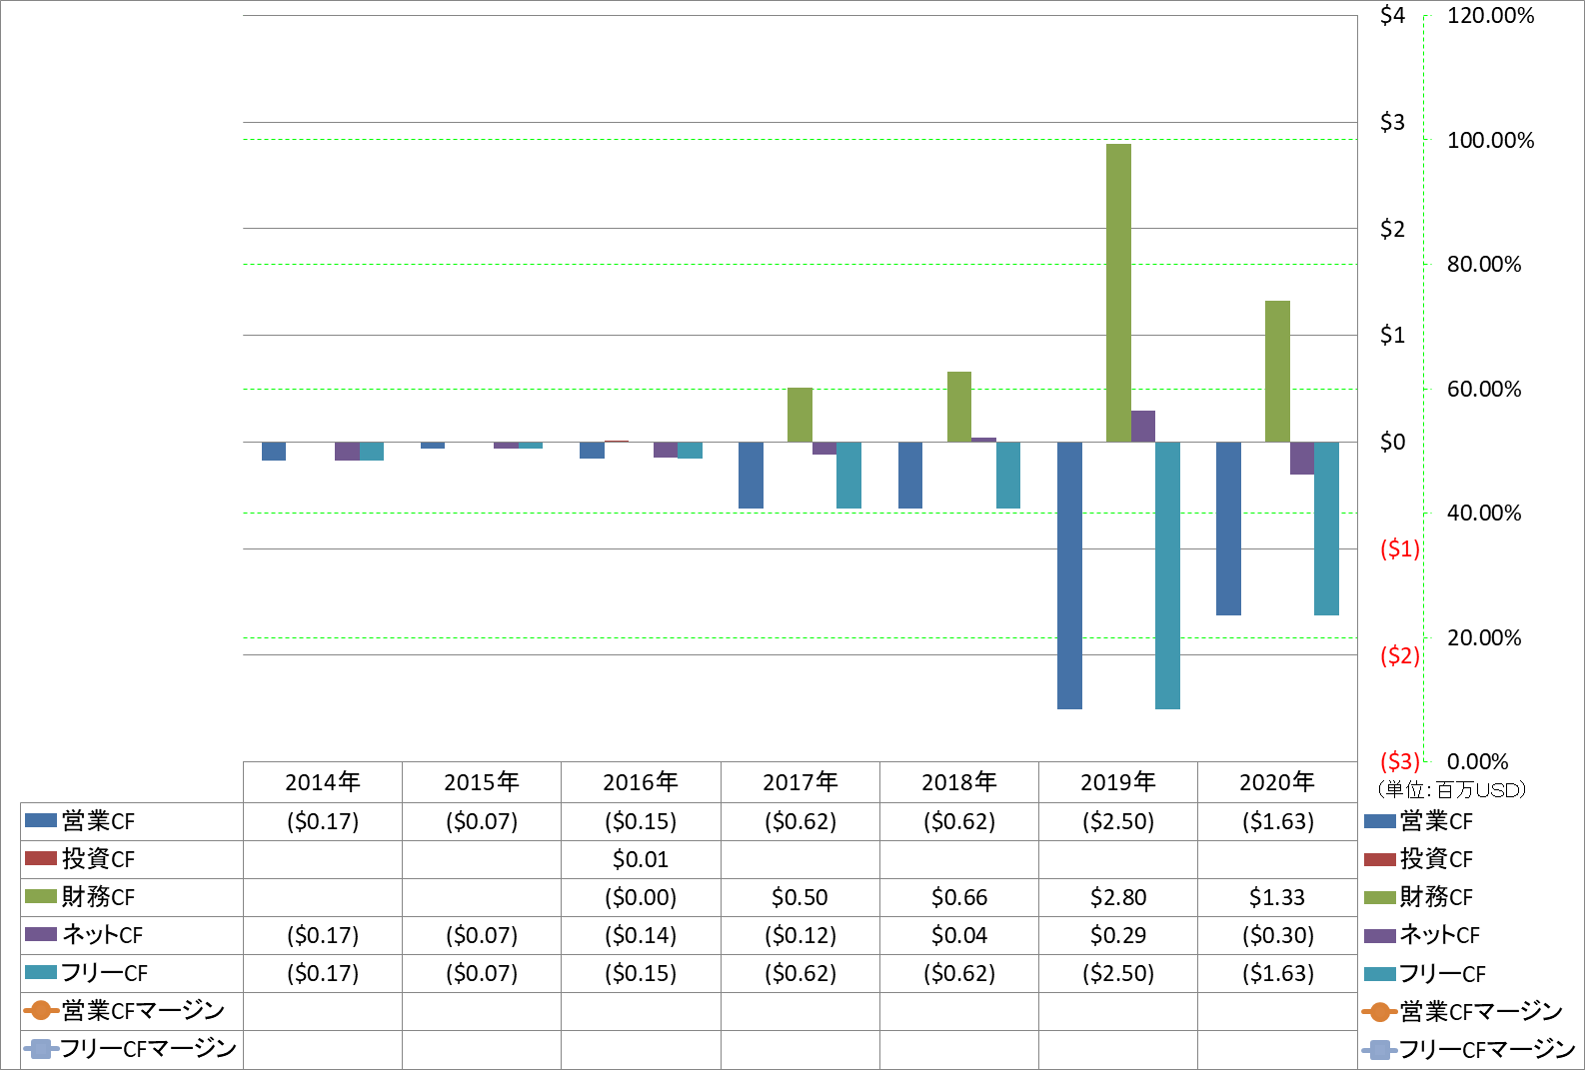
Task: Click the ($0.14) ネットCF cell for 2016
Action: click(641, 935)
